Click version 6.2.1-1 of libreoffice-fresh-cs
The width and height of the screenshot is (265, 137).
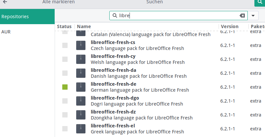(228, 45)
